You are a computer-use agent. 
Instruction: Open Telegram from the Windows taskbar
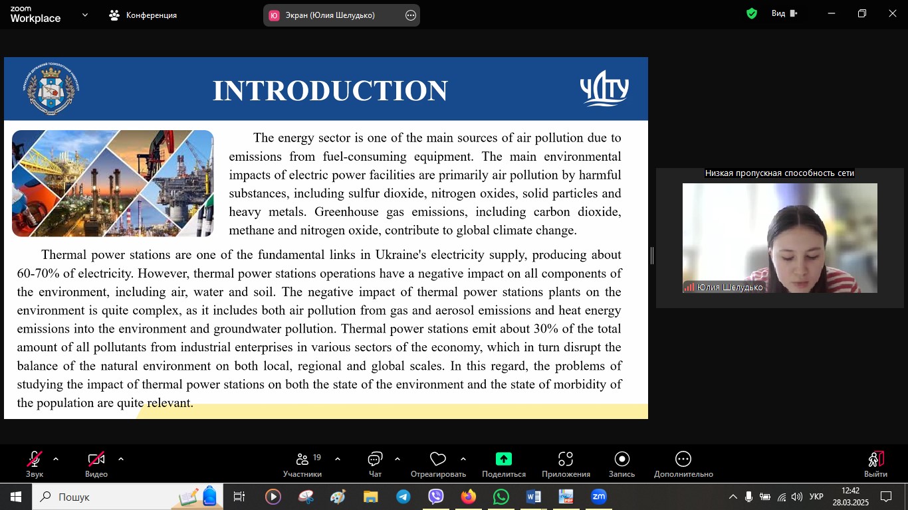[403, 497]
